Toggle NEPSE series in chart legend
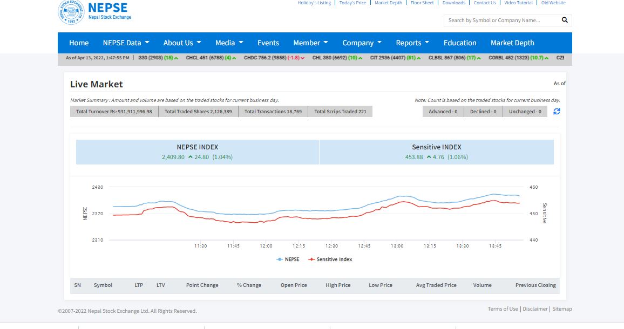 point(288,259)
